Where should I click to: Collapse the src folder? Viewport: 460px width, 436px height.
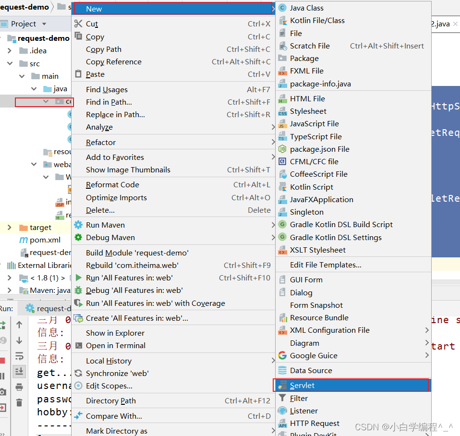pos(10,63)
